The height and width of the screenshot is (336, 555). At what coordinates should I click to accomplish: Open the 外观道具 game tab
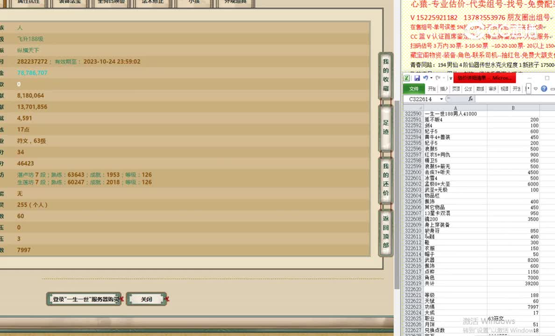point(235,3)
